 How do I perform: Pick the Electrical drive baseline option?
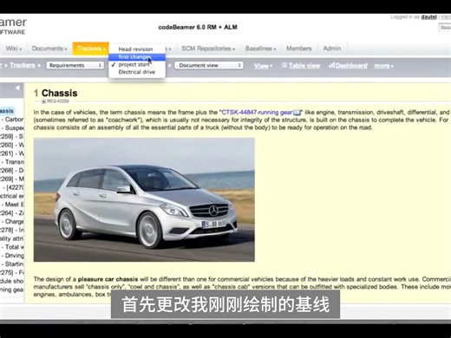pyautogui.click(x=137, y=72)
